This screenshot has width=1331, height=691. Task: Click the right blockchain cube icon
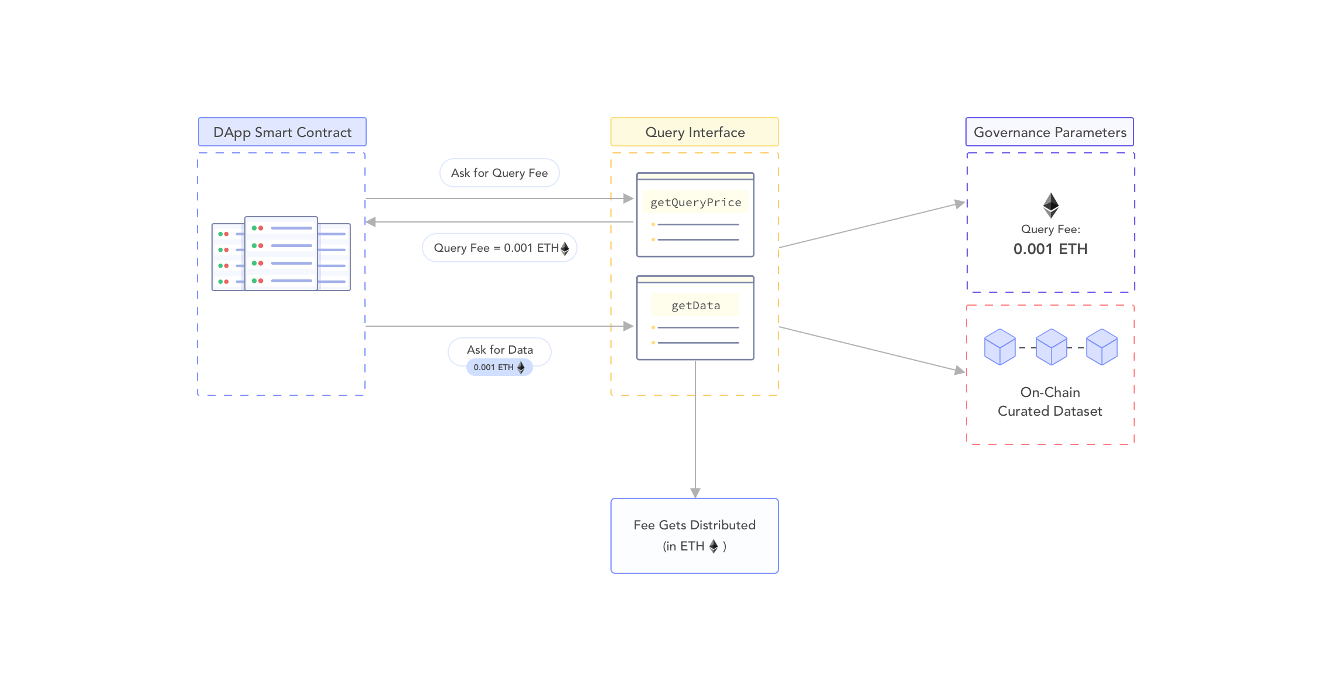pos(1101,347)
